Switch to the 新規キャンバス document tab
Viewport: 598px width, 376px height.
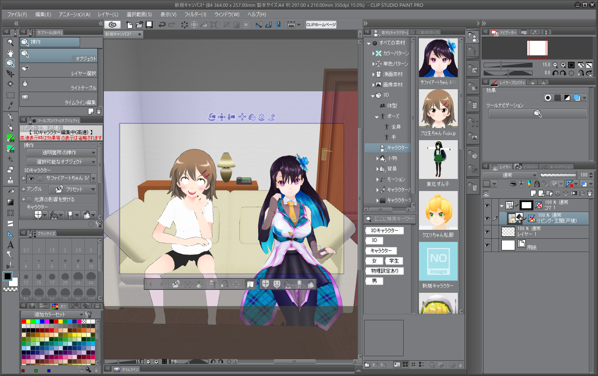click(x=123, y=34)
